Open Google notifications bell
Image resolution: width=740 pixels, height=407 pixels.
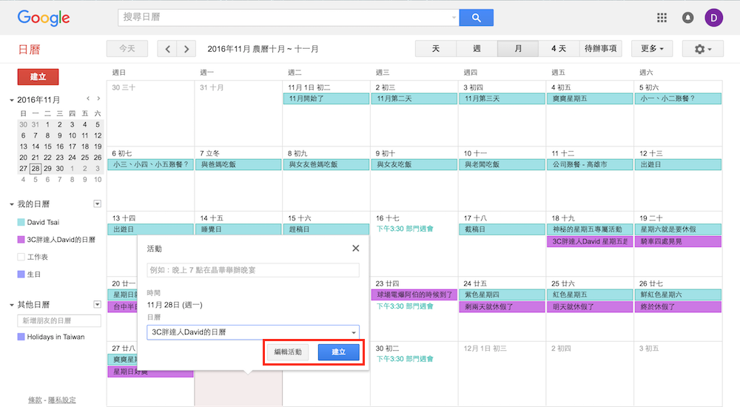687,18
